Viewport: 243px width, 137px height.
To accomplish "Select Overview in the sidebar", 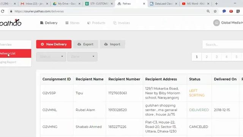I will point(16,45).
